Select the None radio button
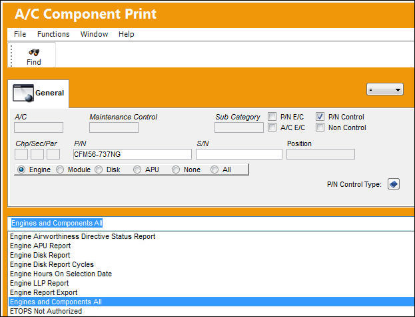Image resolution: width=415 pixels, height=317 pixels. 176,170
